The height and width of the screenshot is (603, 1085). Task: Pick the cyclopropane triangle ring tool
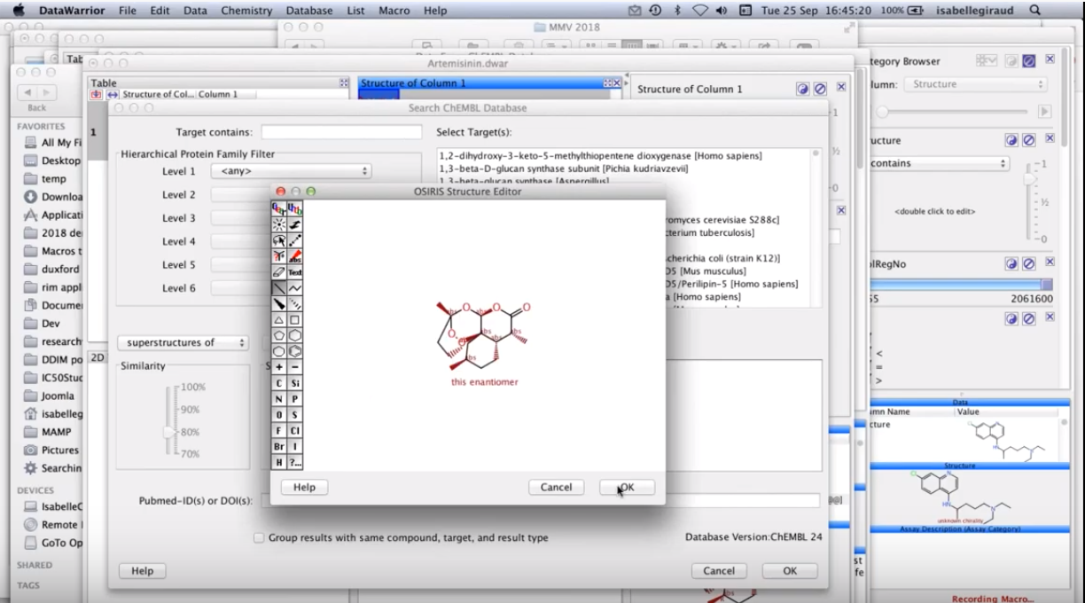[278, 319]
